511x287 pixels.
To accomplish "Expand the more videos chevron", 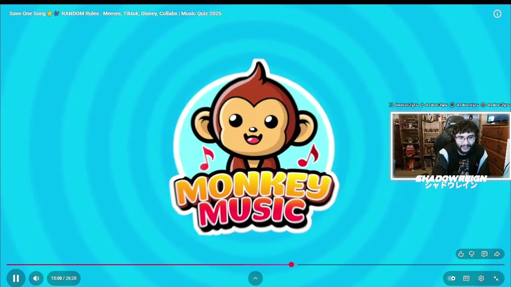I will [x=255, y=278].
